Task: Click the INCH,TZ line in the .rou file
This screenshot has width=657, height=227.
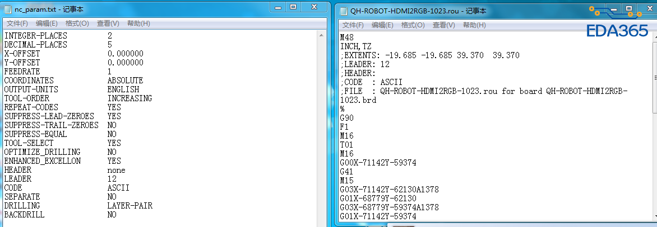Action: (x=356, y=46)
